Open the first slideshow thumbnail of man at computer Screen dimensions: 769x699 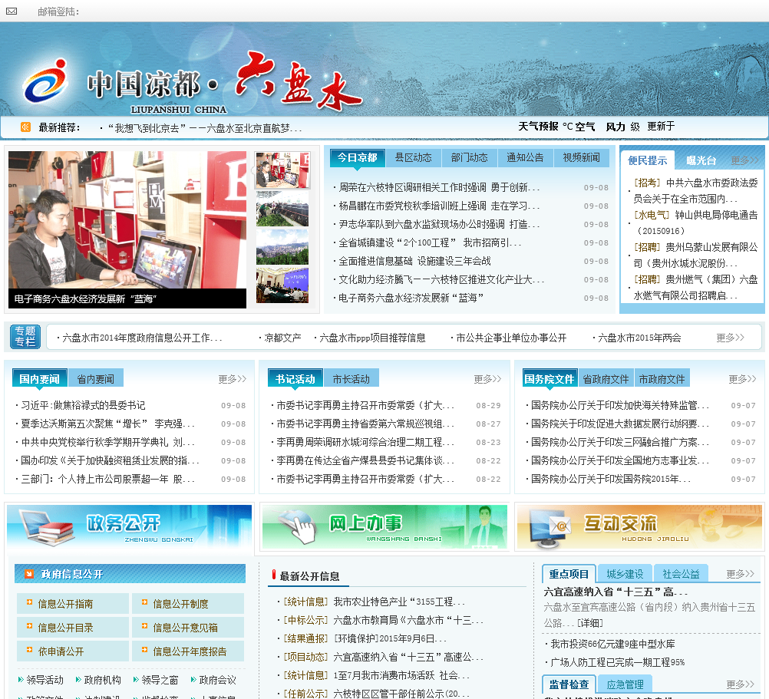click(282, 170)
